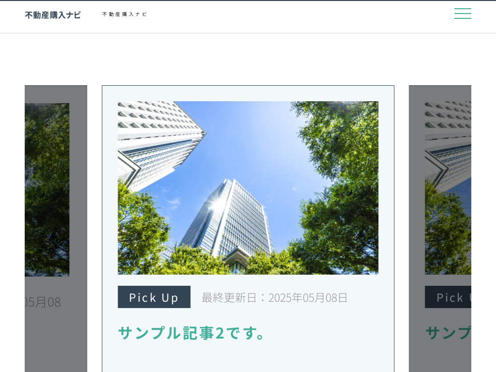Image resolution: width=496 pixels, height=372 pixels.
Task: Open the サンプル記事2です。 article title
Action: (191, 333)
